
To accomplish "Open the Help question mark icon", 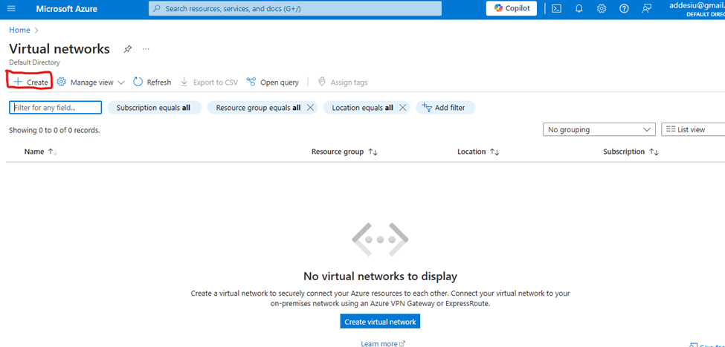I will [624, 9].
